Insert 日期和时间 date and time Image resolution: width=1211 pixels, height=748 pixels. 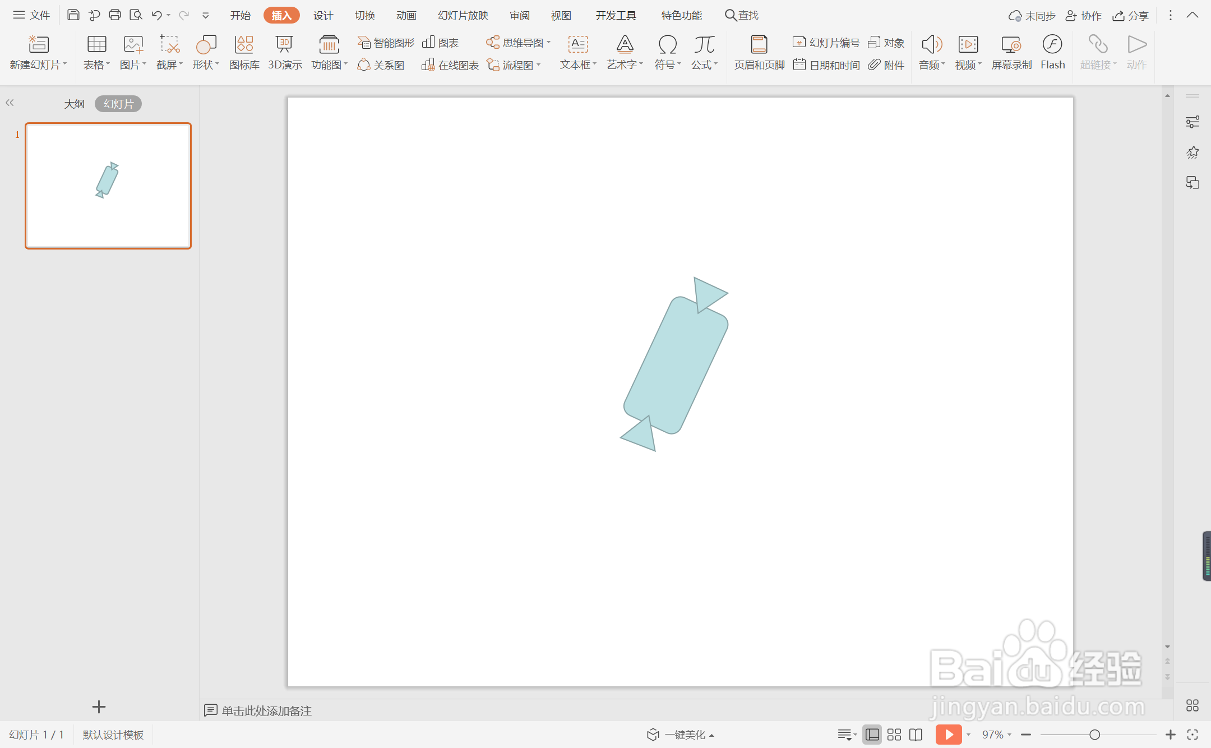826,65
